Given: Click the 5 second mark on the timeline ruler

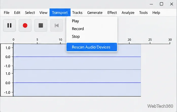Looking at the screenshot, I should 37,40.
